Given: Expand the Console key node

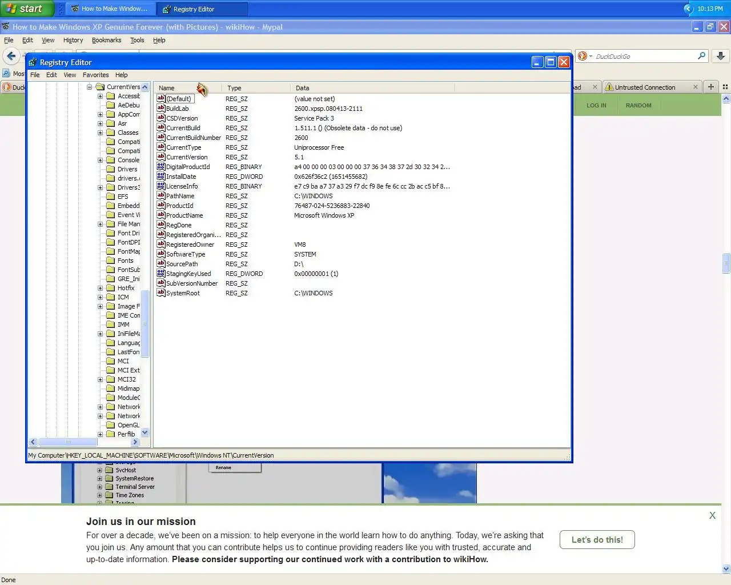Looking at the screenshot, I should (101, 160).
